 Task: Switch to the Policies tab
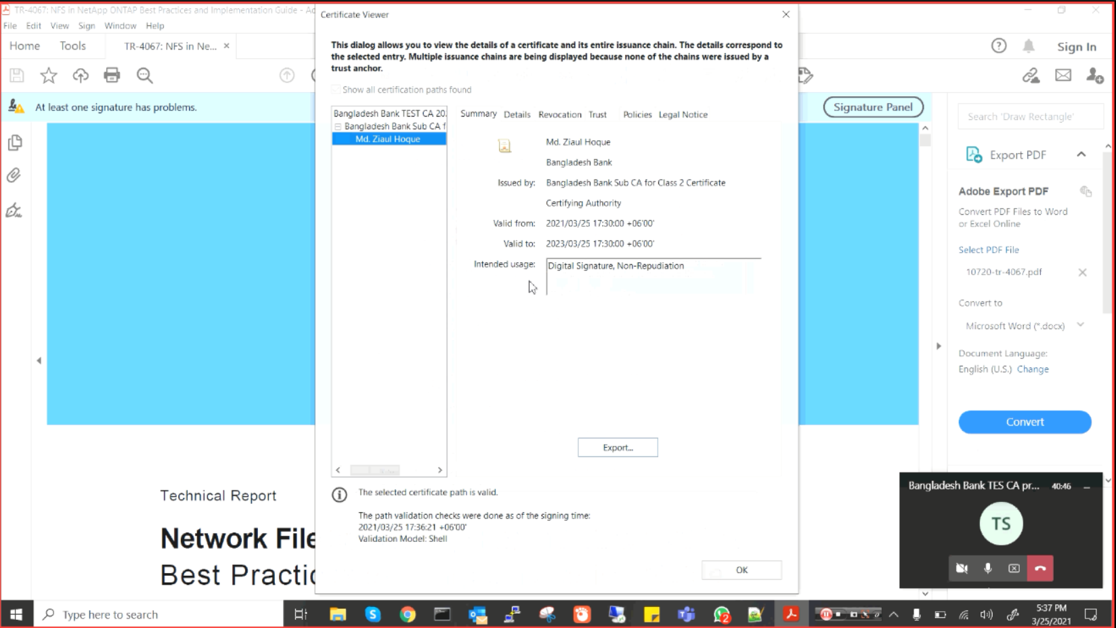(637, 114)
